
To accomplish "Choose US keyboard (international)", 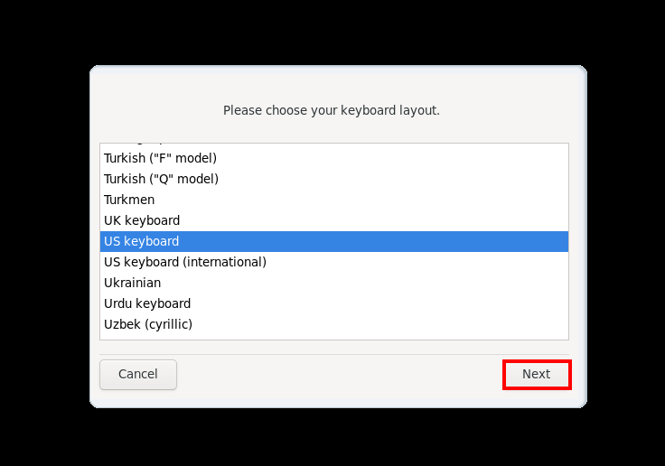I will (334, 262).
